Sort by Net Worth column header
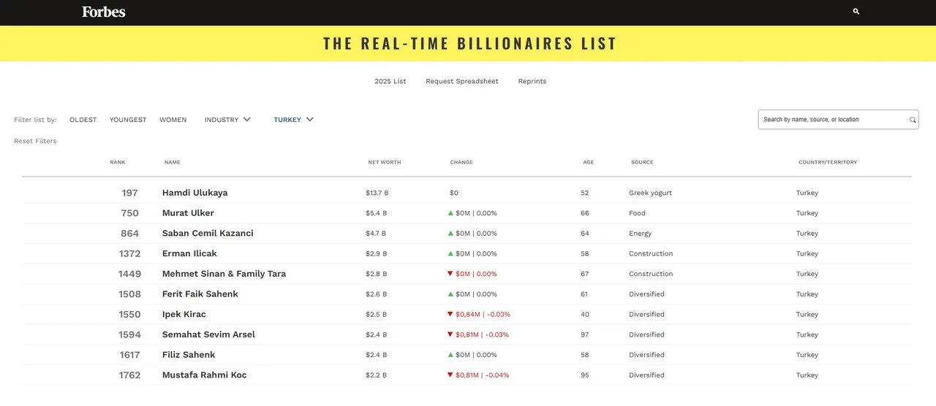936x406 pixels. [x=384, y=162]
